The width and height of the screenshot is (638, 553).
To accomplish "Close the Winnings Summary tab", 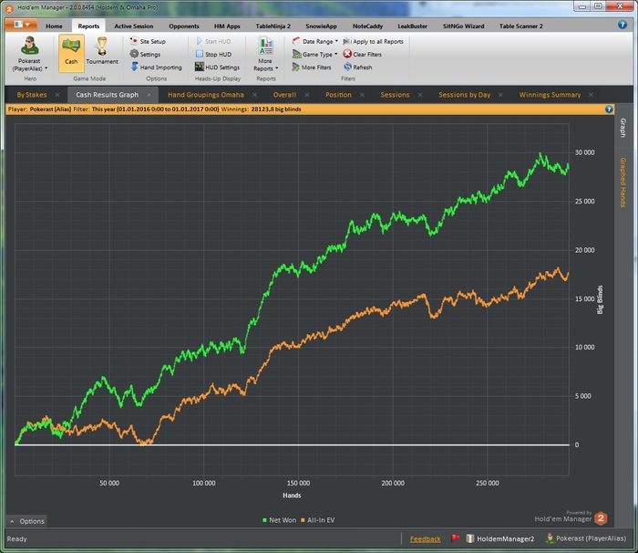I will click(591, 95).
